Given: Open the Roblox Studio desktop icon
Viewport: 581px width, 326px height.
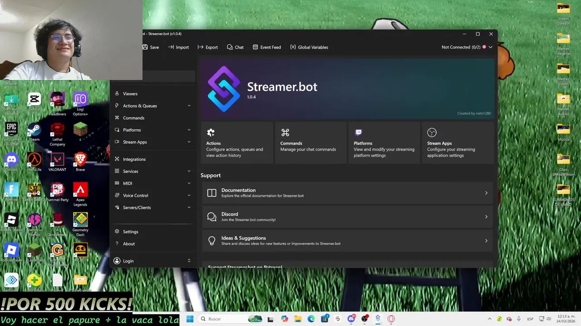Looking at the screenshot, I should tap(11, 223).
